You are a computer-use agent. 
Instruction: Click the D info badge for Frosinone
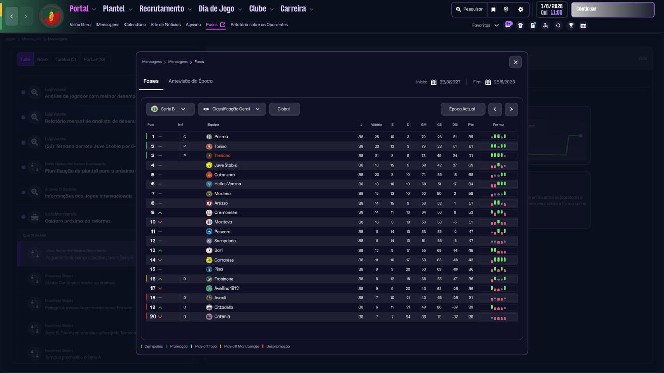184,279
